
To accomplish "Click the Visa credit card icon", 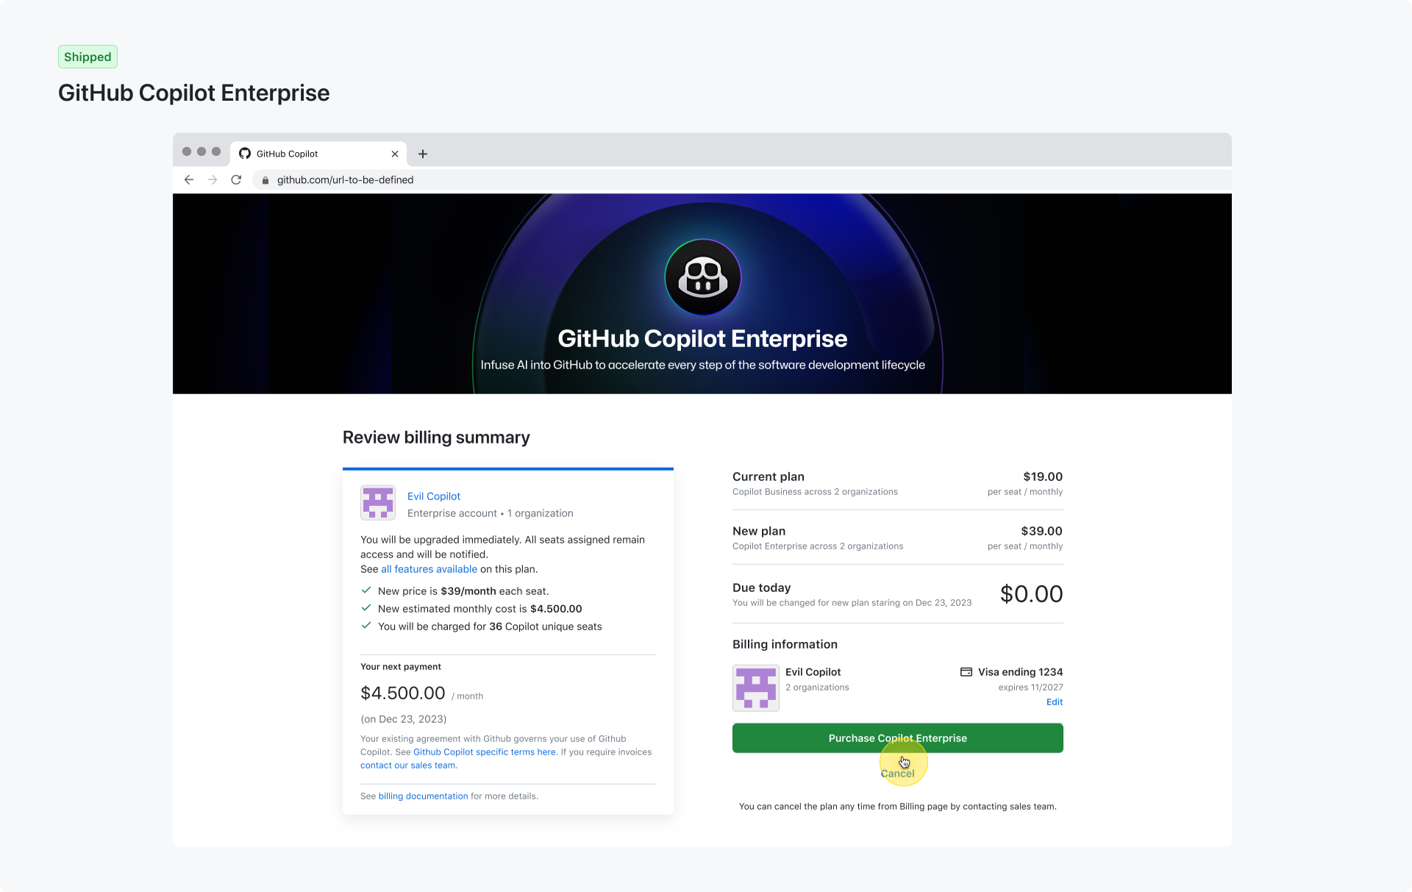I will (965, 671).
